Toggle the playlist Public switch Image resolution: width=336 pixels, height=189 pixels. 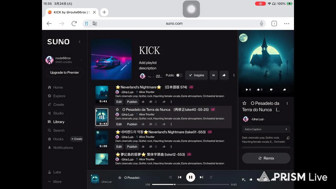pyautogui.click(x=179, y=75)
